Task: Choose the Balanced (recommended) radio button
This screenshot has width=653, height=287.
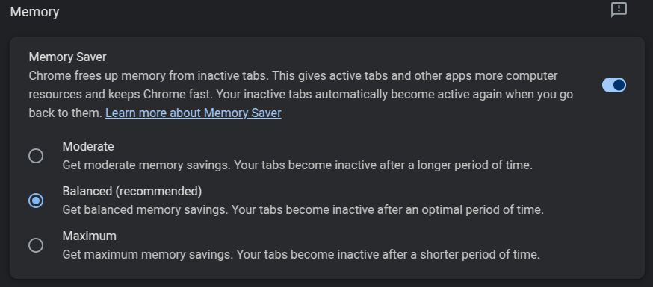Action: (x=36, y=201)
